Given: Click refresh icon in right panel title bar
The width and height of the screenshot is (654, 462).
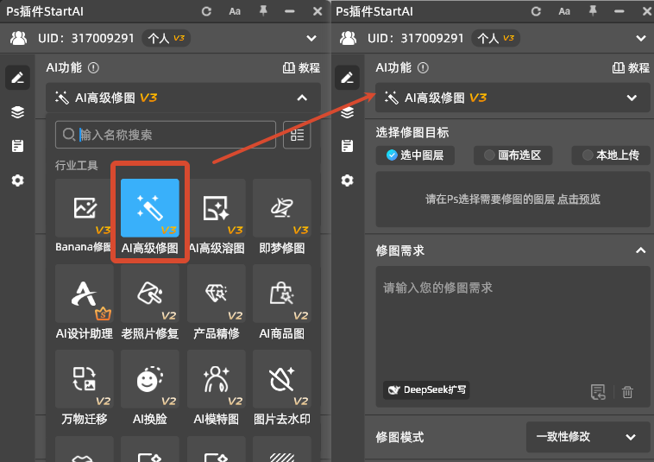Looking at the screenshot, I should [536, 11].
